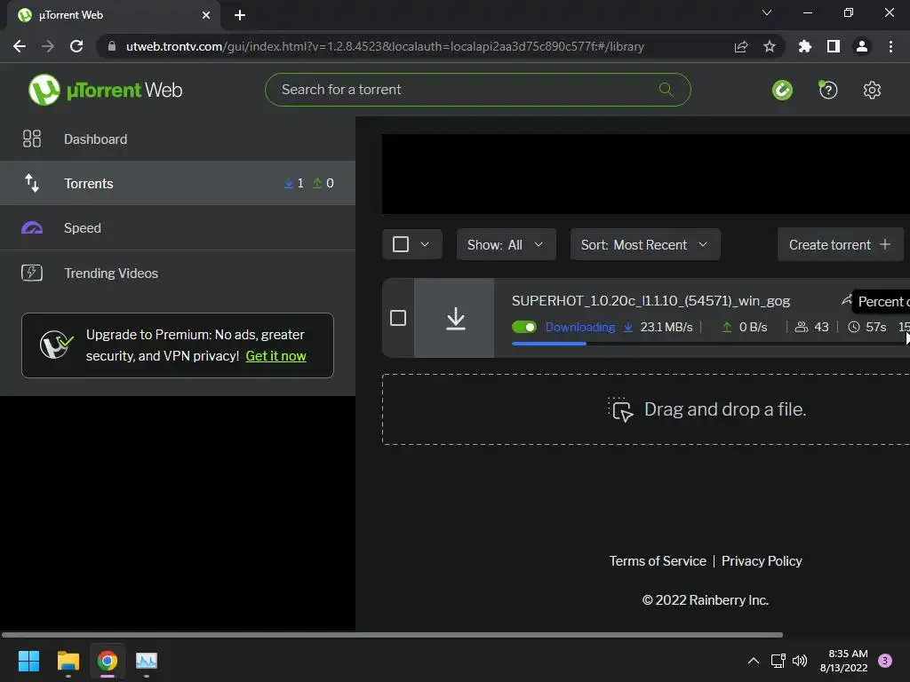Focus the Search for a torrent field
The image size is (910, 682).
click(x=477, y=90)
